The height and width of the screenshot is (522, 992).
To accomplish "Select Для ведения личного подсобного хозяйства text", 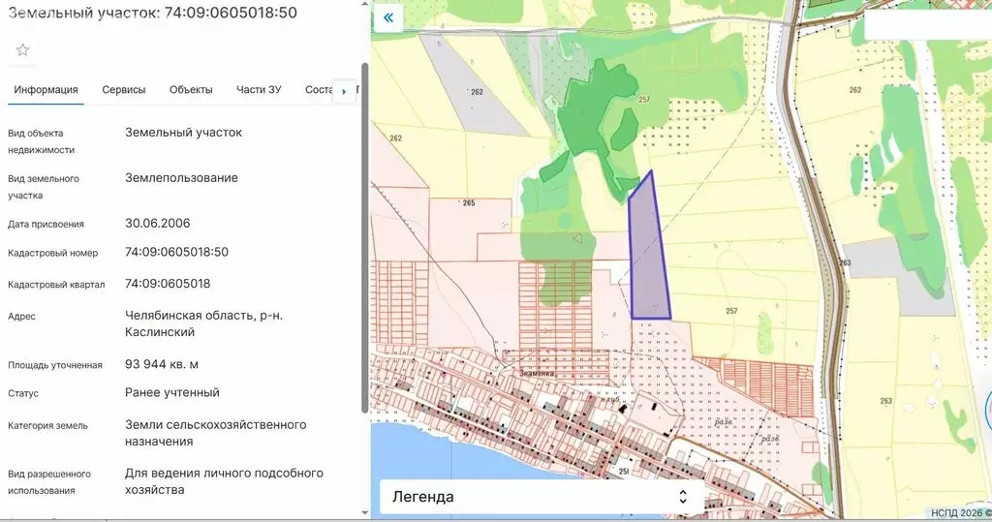I will [x=224, y=481].
